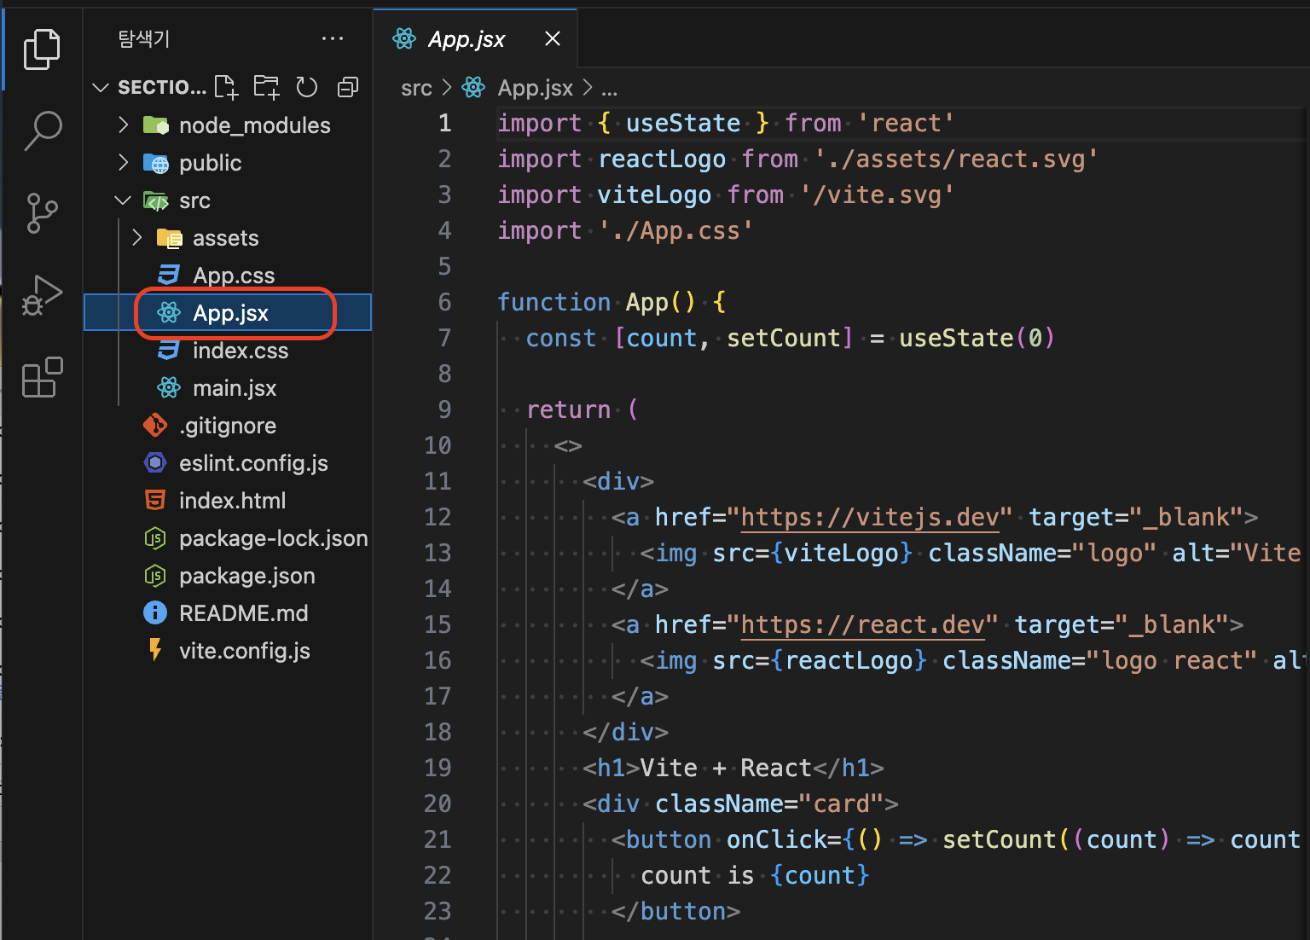Open the Explorer view in activity bar
The height and width of the screenshot is (940, 1310).
42,49
